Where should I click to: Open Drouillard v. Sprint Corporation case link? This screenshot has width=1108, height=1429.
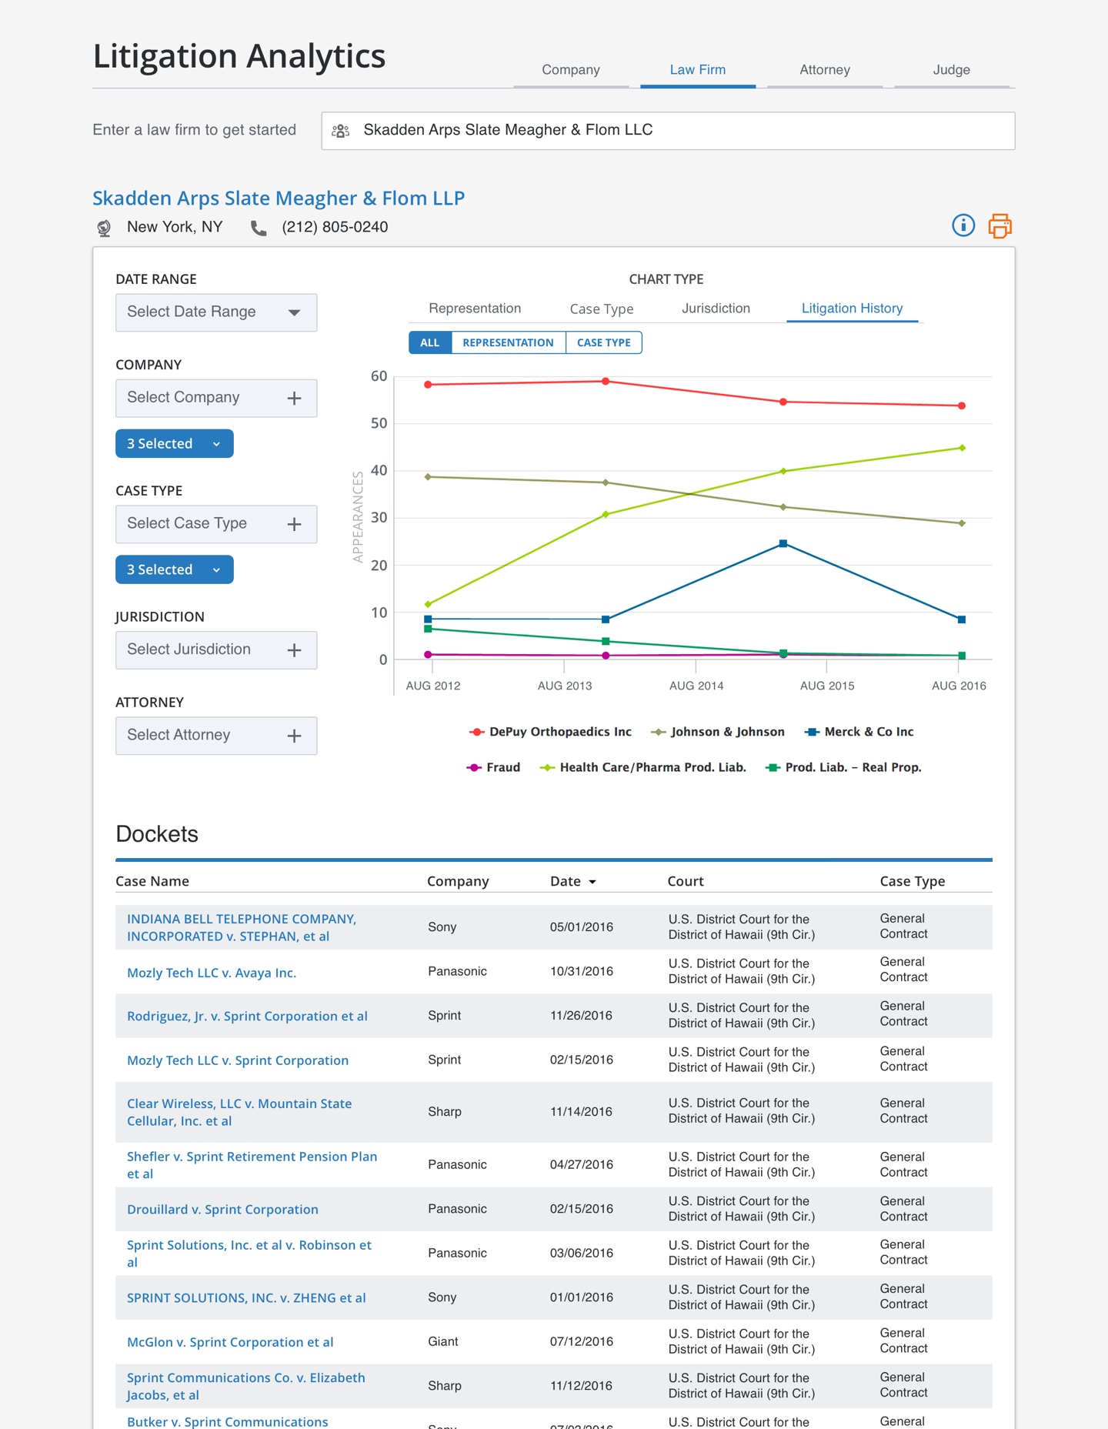pyautogui.click(x=222, y=1209)
